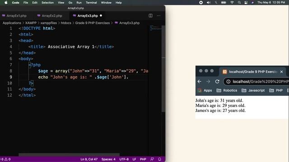Select xamppfiles in the breadcrumb
This screenshot has height=162, width=289.
click(49, 23)
